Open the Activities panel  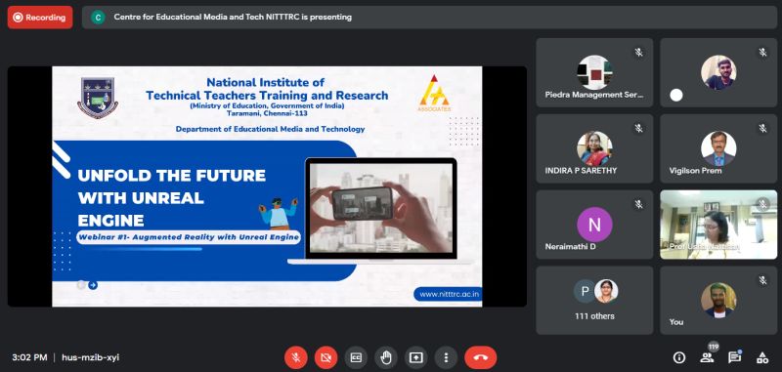pos(762,357)
